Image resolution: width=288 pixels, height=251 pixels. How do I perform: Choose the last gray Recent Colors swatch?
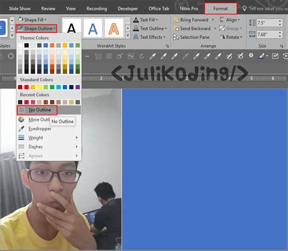tap(78, 102)
